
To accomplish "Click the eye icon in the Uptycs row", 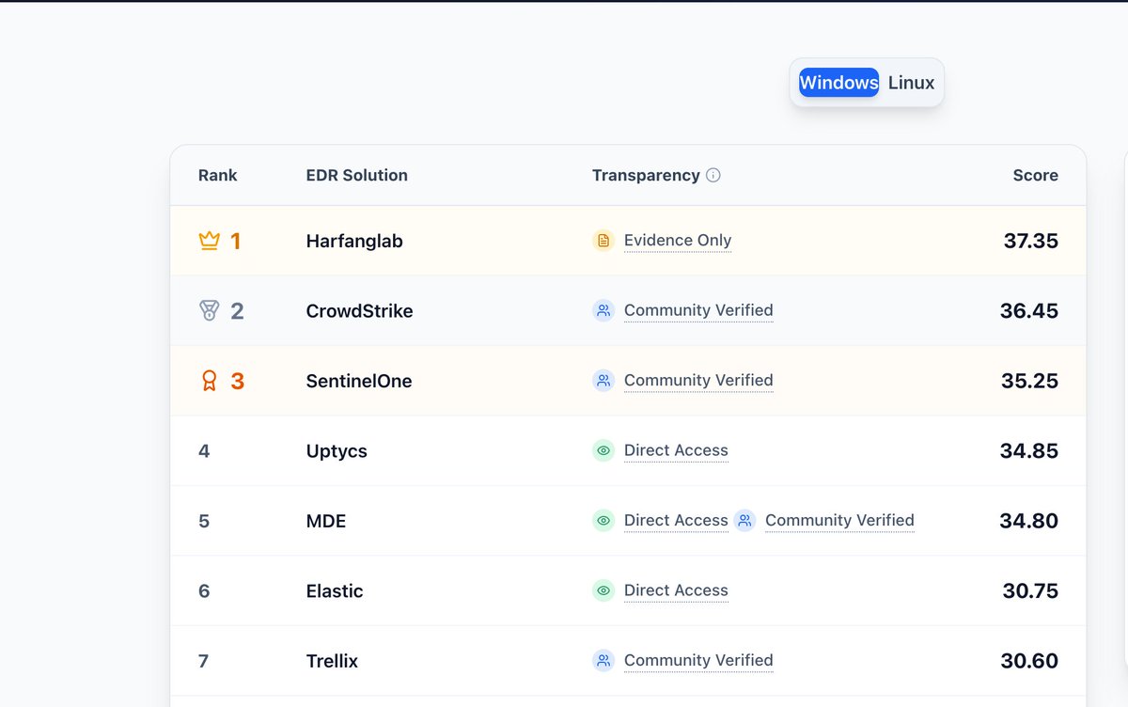I will point(603,450).
